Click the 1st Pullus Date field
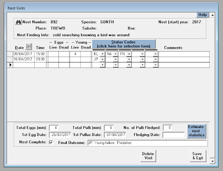Image resolution: width=223 pixels, height=171 pixels. coord(115,135)
